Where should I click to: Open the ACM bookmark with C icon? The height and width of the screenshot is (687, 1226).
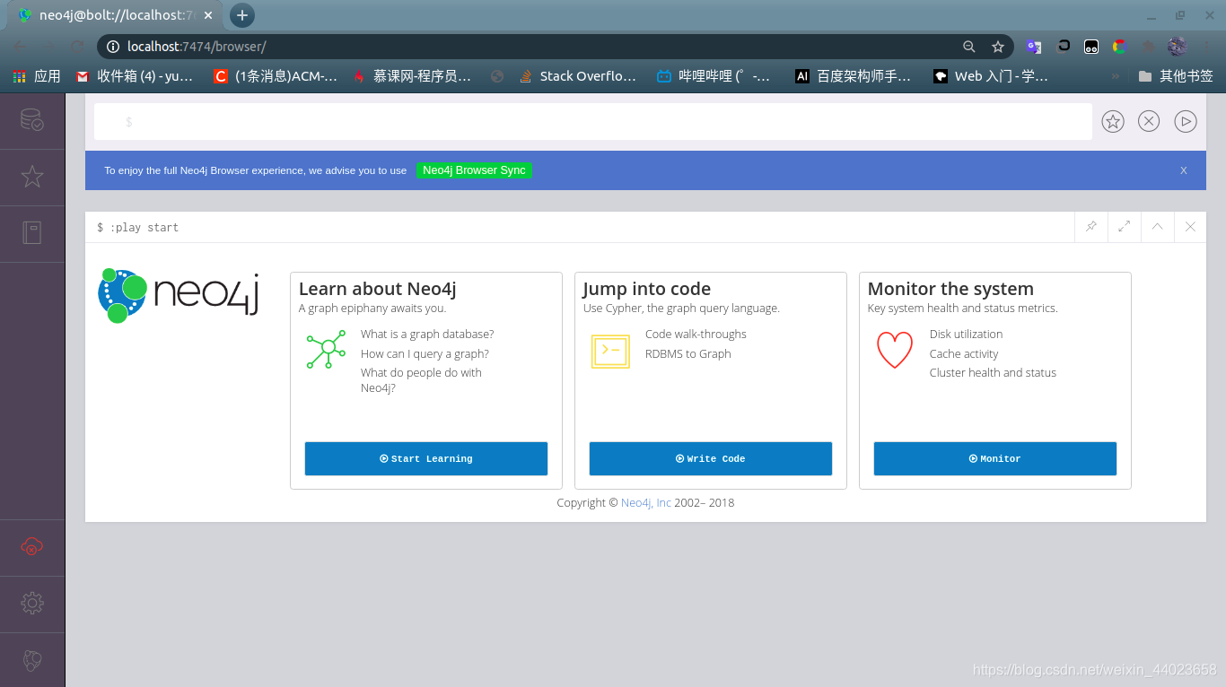[276, 76]
